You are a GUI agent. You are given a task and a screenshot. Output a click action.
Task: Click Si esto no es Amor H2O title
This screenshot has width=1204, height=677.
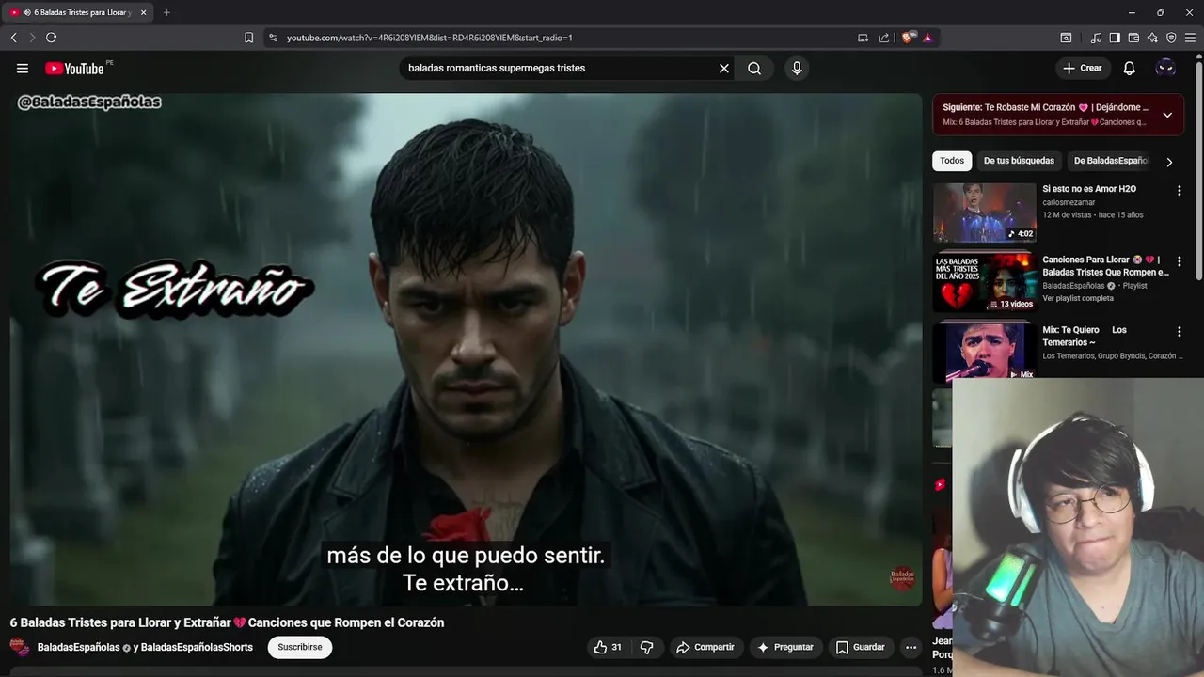[1089, 189]
